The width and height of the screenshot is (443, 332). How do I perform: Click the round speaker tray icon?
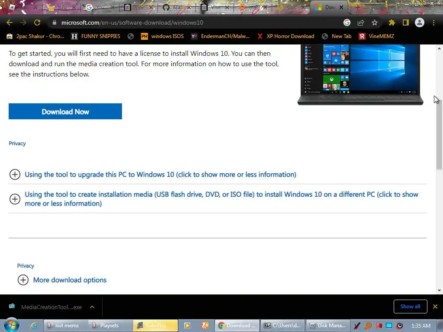click(399, 326)
